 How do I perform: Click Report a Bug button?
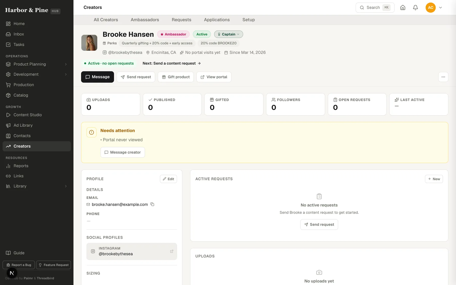[19, 265]
